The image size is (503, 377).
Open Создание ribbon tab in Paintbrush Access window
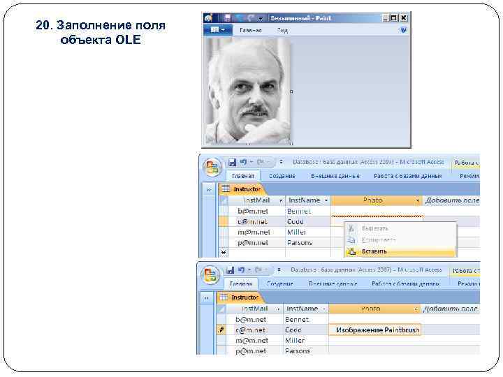pos(280,283)
